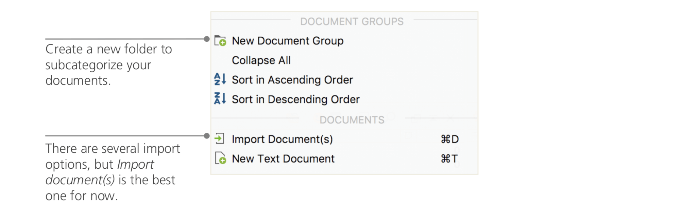The height and width of the screenshot is (205, 680).
Task: Click the callout dot beside New Document Group
Action: 207,39
